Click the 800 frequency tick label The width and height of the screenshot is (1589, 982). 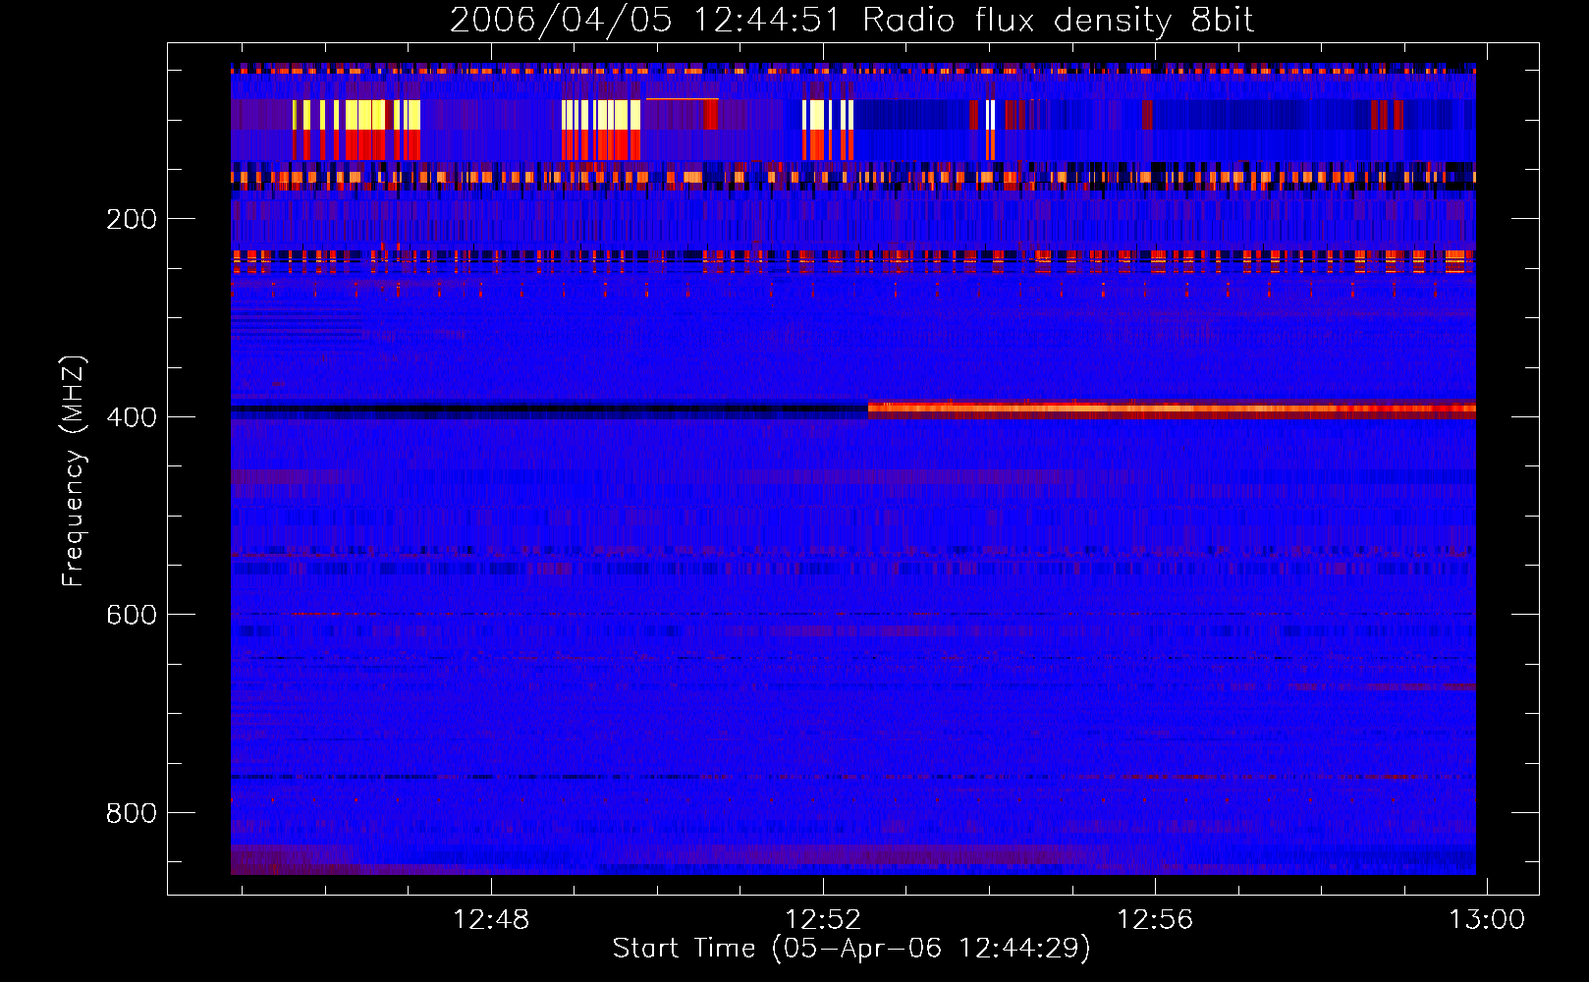click(132, 813)
